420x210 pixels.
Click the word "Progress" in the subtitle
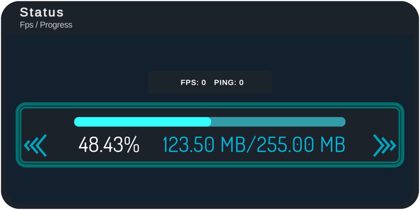click(x=56, y=25)
